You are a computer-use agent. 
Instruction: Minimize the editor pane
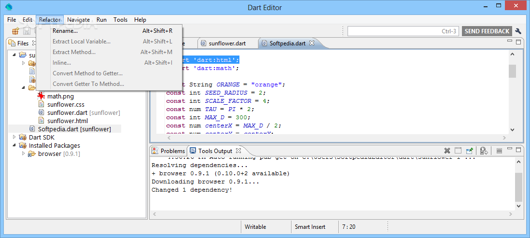click(510, 41)
